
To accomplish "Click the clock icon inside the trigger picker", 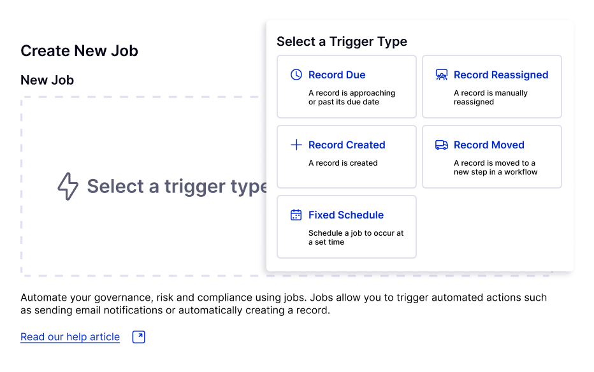I will 296,75.
